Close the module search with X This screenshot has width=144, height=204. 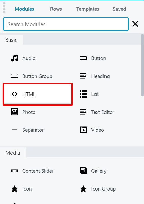click(135, 24)
